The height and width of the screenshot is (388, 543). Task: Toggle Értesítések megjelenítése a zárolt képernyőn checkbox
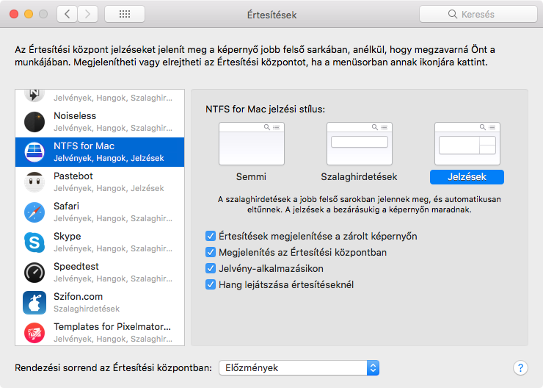coord(211,236)
